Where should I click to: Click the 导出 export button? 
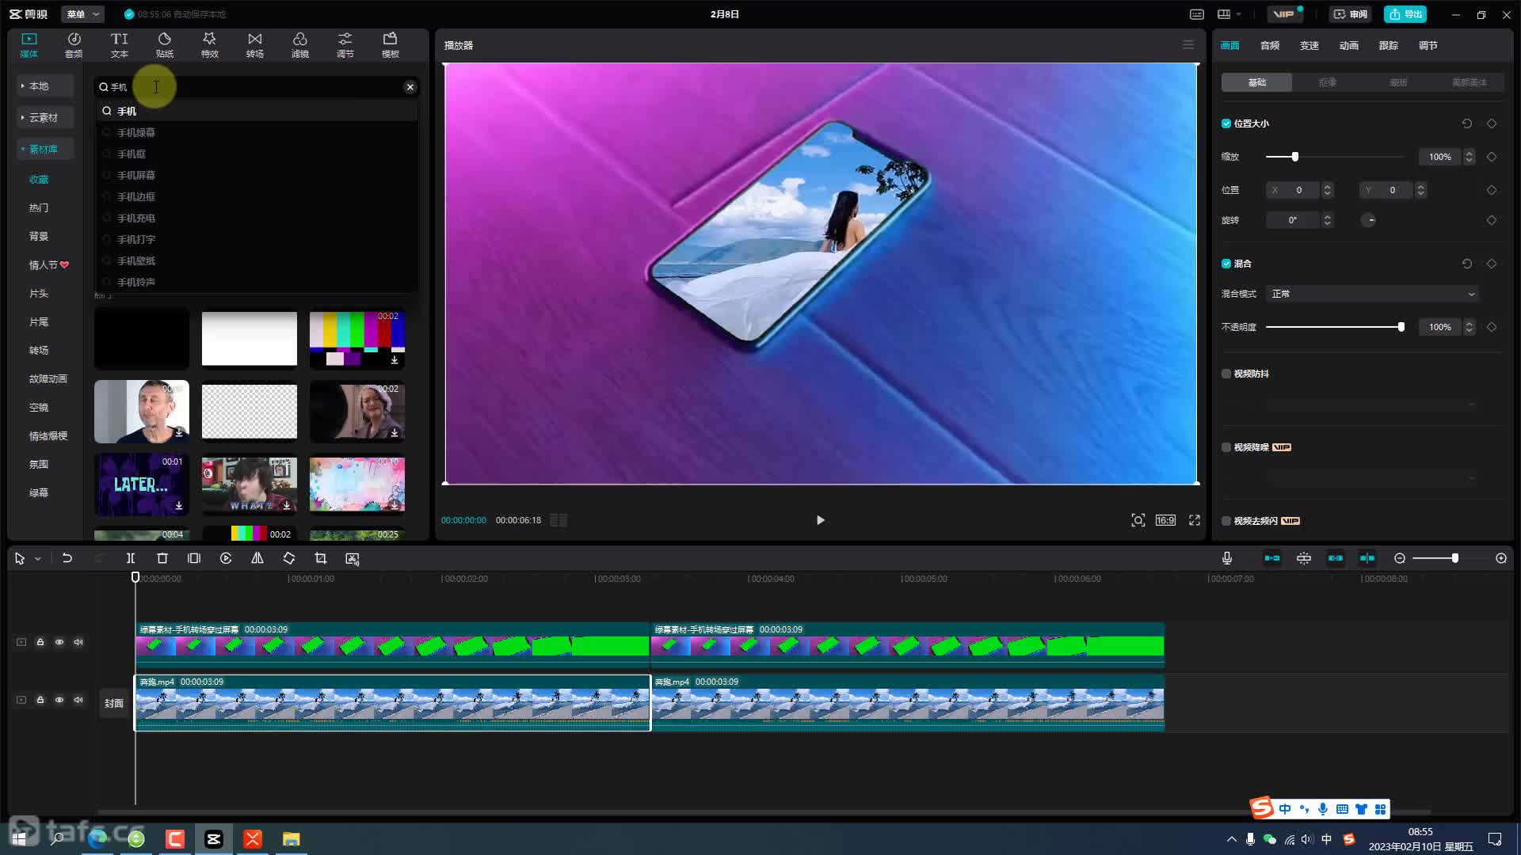point(1405,14)
